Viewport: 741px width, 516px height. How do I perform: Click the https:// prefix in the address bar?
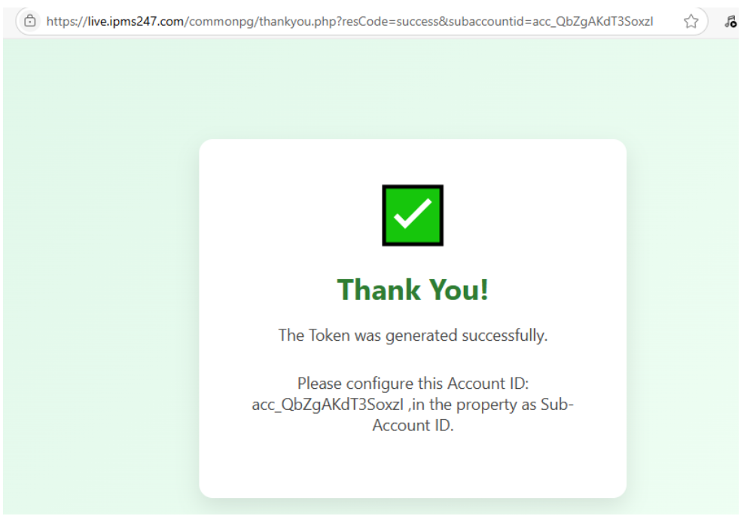pyautogui.click(x=66, y=21)
